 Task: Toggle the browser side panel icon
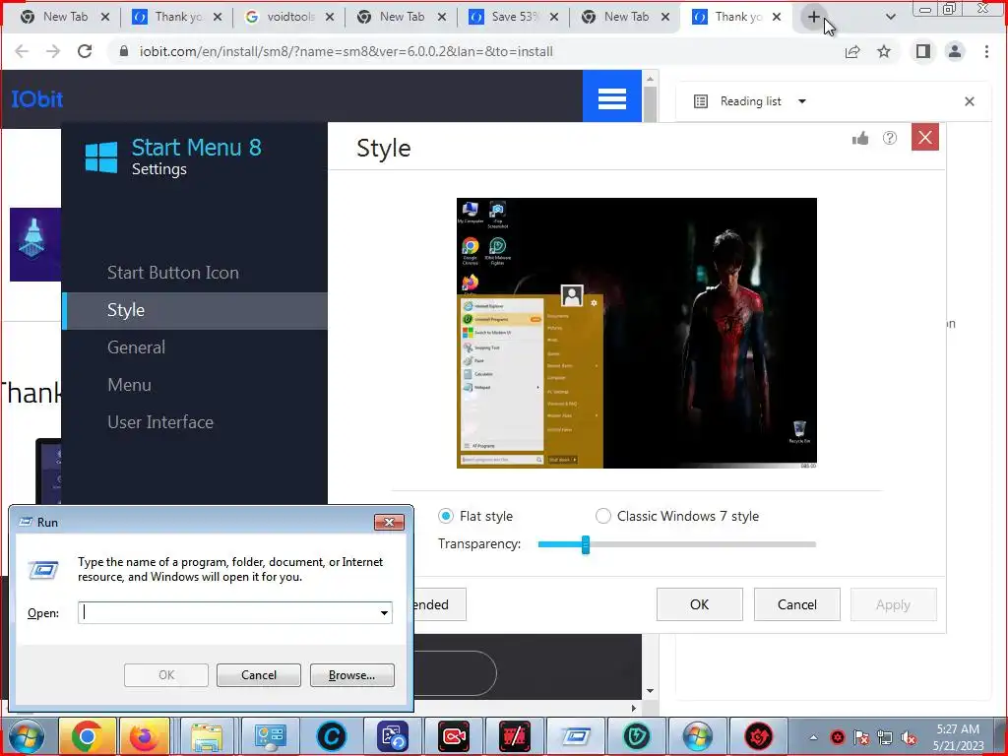click(923, 51)
